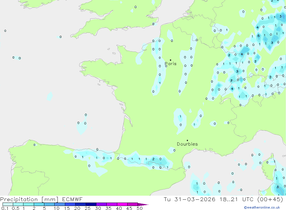Screen dimensions: 286x210
Task: Click the '(00+45)' forecast offset text
Action: tap(270, 199)
